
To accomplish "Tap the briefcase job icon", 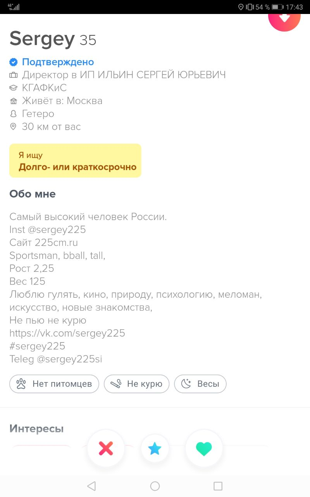I will [14, 75].
